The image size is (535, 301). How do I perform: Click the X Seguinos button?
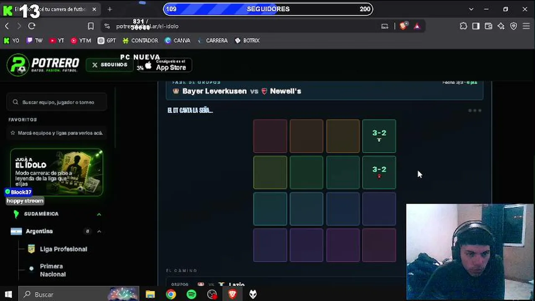(x=110, y=65)
